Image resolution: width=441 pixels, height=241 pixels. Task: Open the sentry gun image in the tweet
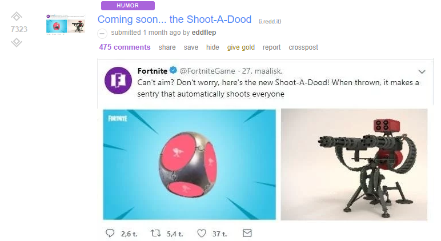[354, 164]
